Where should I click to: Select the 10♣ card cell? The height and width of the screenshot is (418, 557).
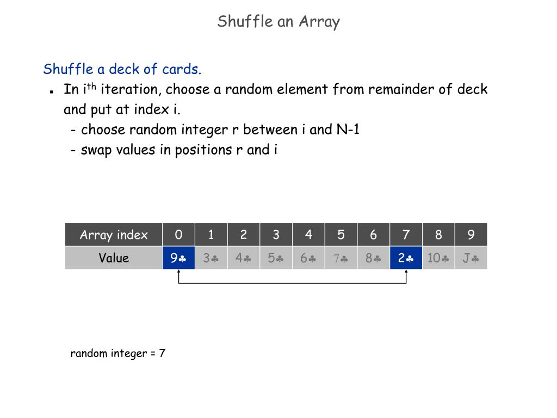tap(438, 257)
